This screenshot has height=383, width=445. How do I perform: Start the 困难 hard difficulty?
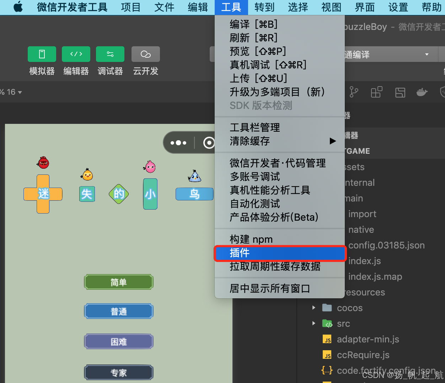tap(119, 342)
